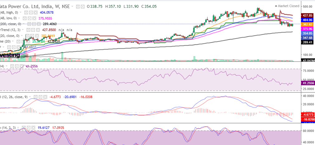Expand dropdown arrow of (200, close, 0) row
315x145 pixels.
pyautogui.click(x=24, y=24)
